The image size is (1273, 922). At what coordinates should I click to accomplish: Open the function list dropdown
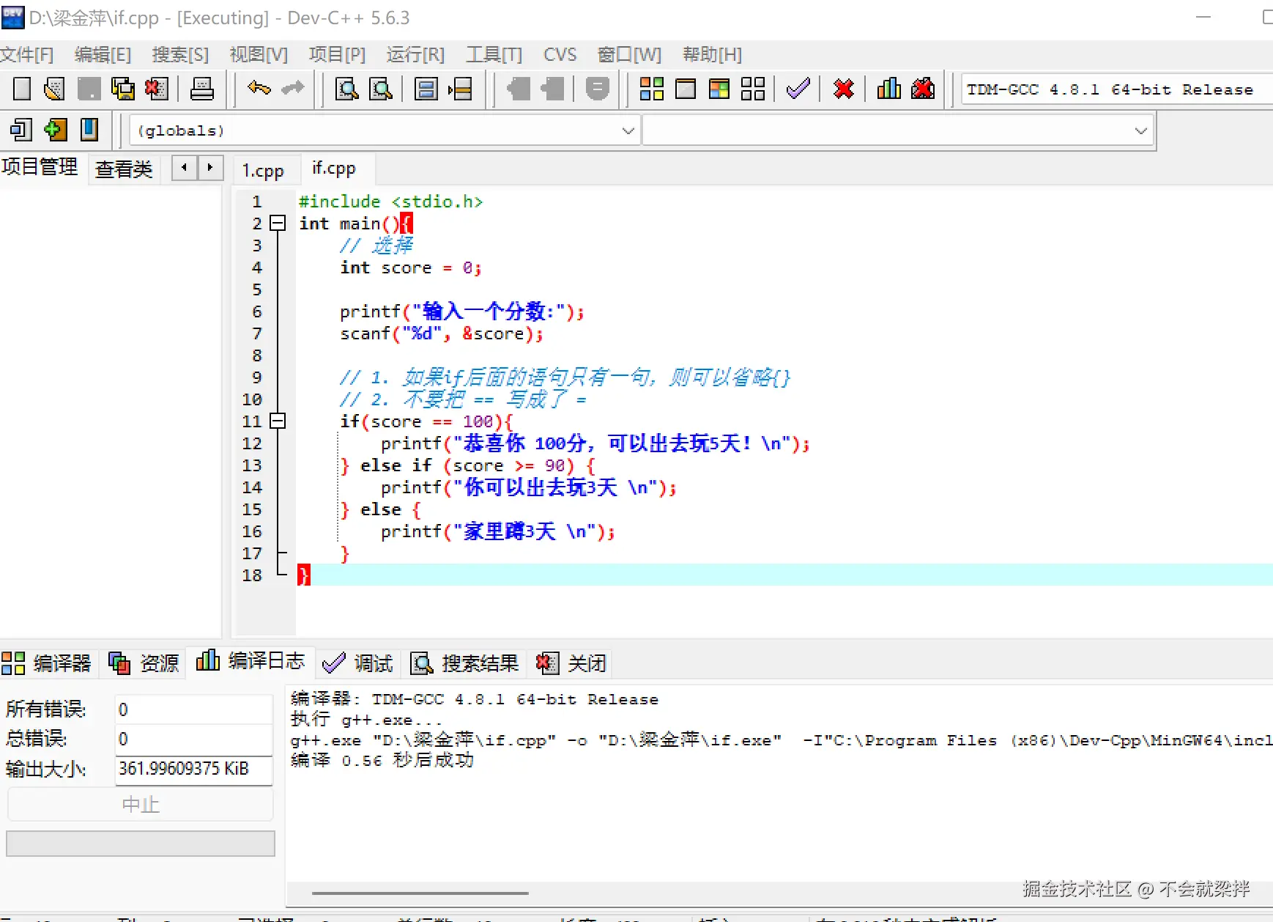[x=898, y=130]
